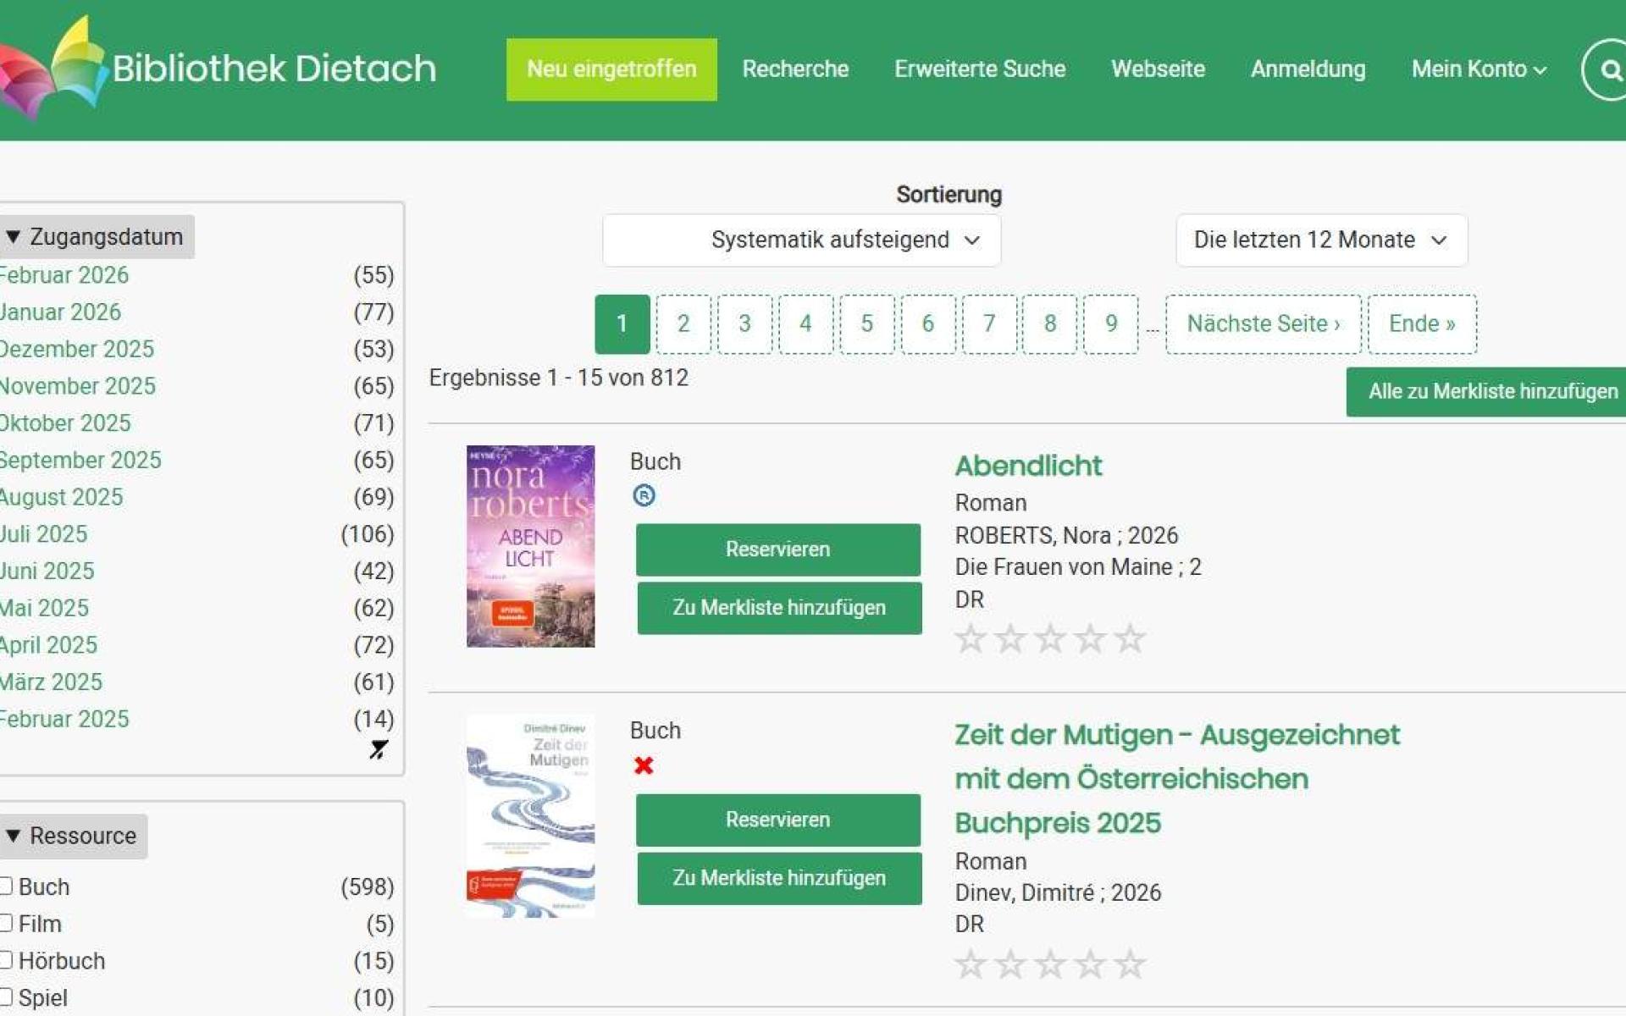
Task: Click the Bibliothek Dietach logo
Action: pyautogui.click(x=218, y=68)
